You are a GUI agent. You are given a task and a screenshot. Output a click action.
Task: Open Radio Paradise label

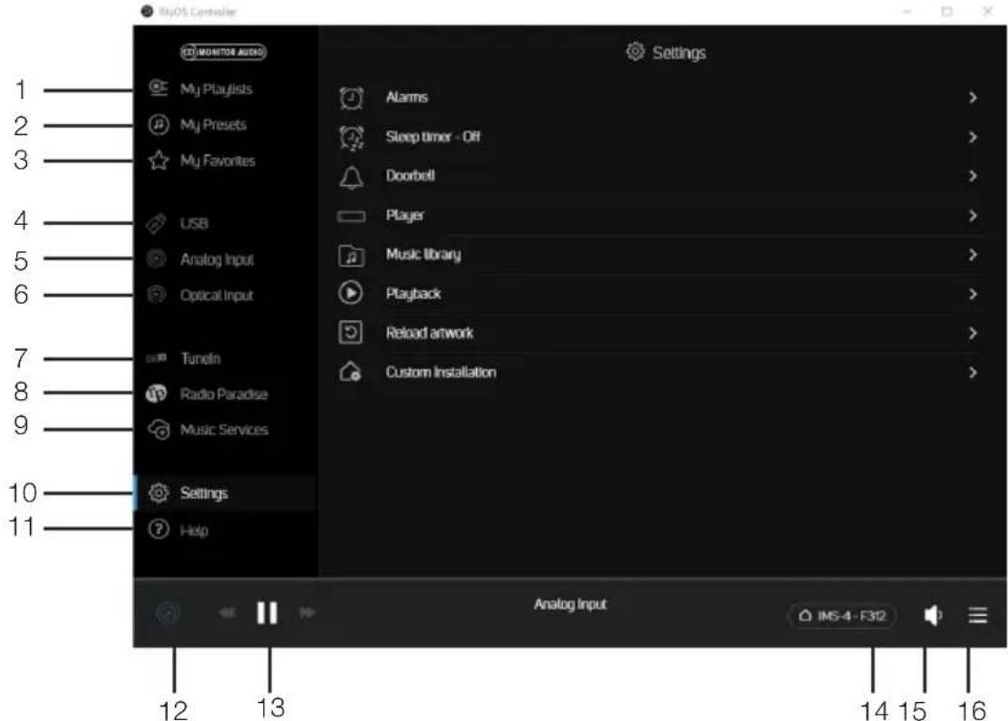[x=224, y=394]
